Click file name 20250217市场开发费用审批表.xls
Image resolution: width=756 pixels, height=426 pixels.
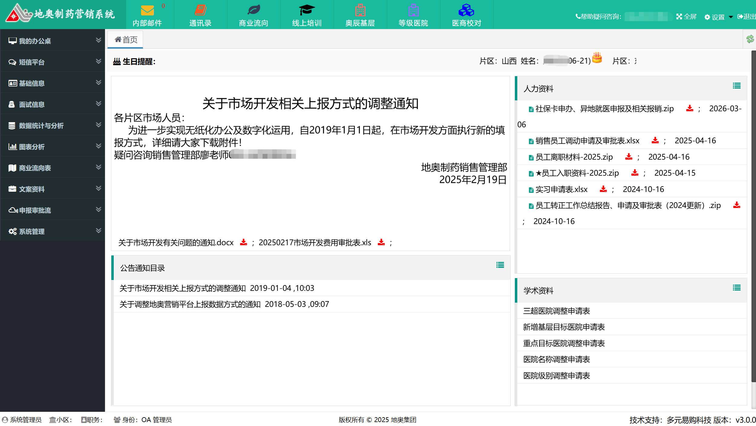(315, 242)
